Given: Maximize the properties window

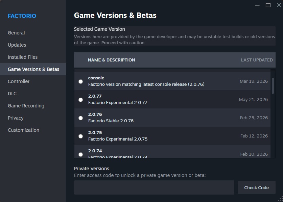Looking at the screenshot, I should [x=268, y=5].
